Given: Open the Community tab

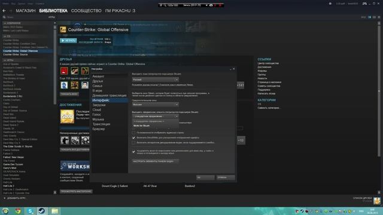Looking at the screenshot, I should pos(86,11).
